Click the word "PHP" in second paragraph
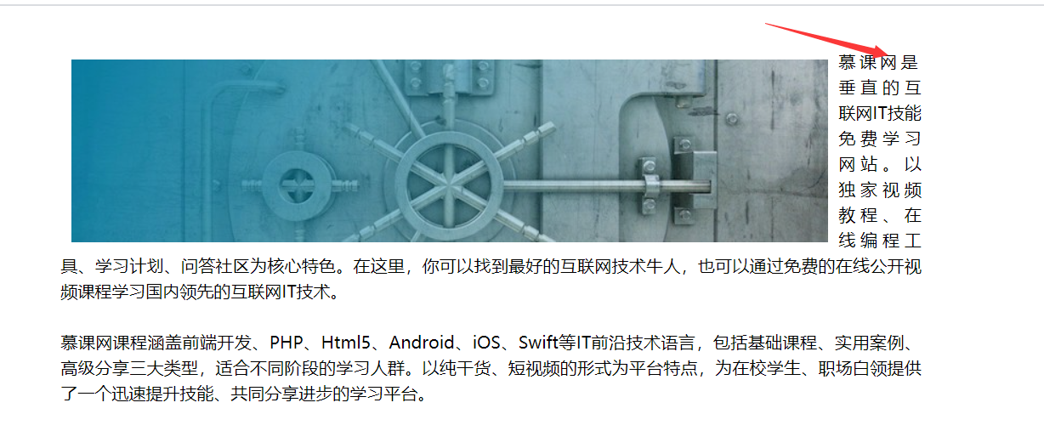The width and height of the screenshot is (1044, 431). [x=287, y=343]
